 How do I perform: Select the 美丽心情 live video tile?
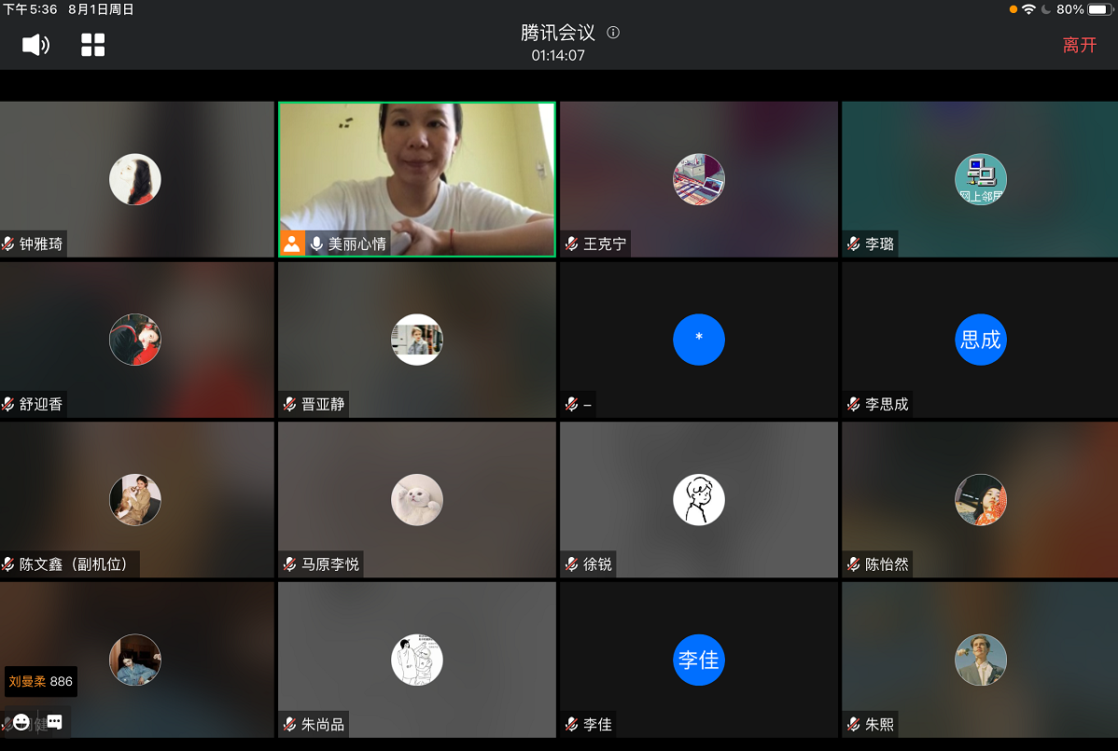(x=416, y=168)
